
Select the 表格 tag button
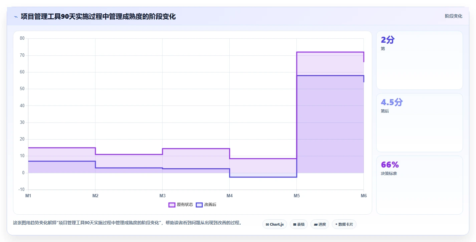pyautogui.click(x=298, y=224)
